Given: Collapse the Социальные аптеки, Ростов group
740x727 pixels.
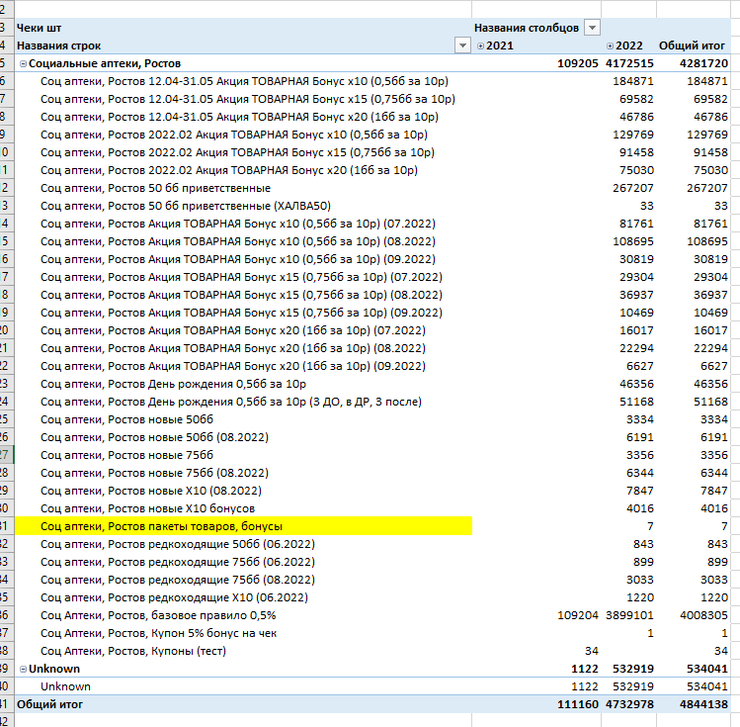Looking at the screenshot, I should pyautogui.click(x=23, y=63).
